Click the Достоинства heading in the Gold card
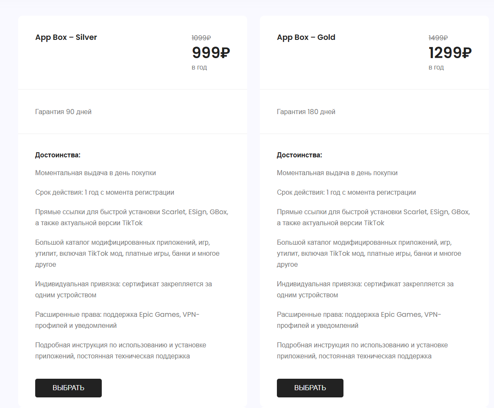Screen dimensions: 494x408 click(x=299, y=155)
